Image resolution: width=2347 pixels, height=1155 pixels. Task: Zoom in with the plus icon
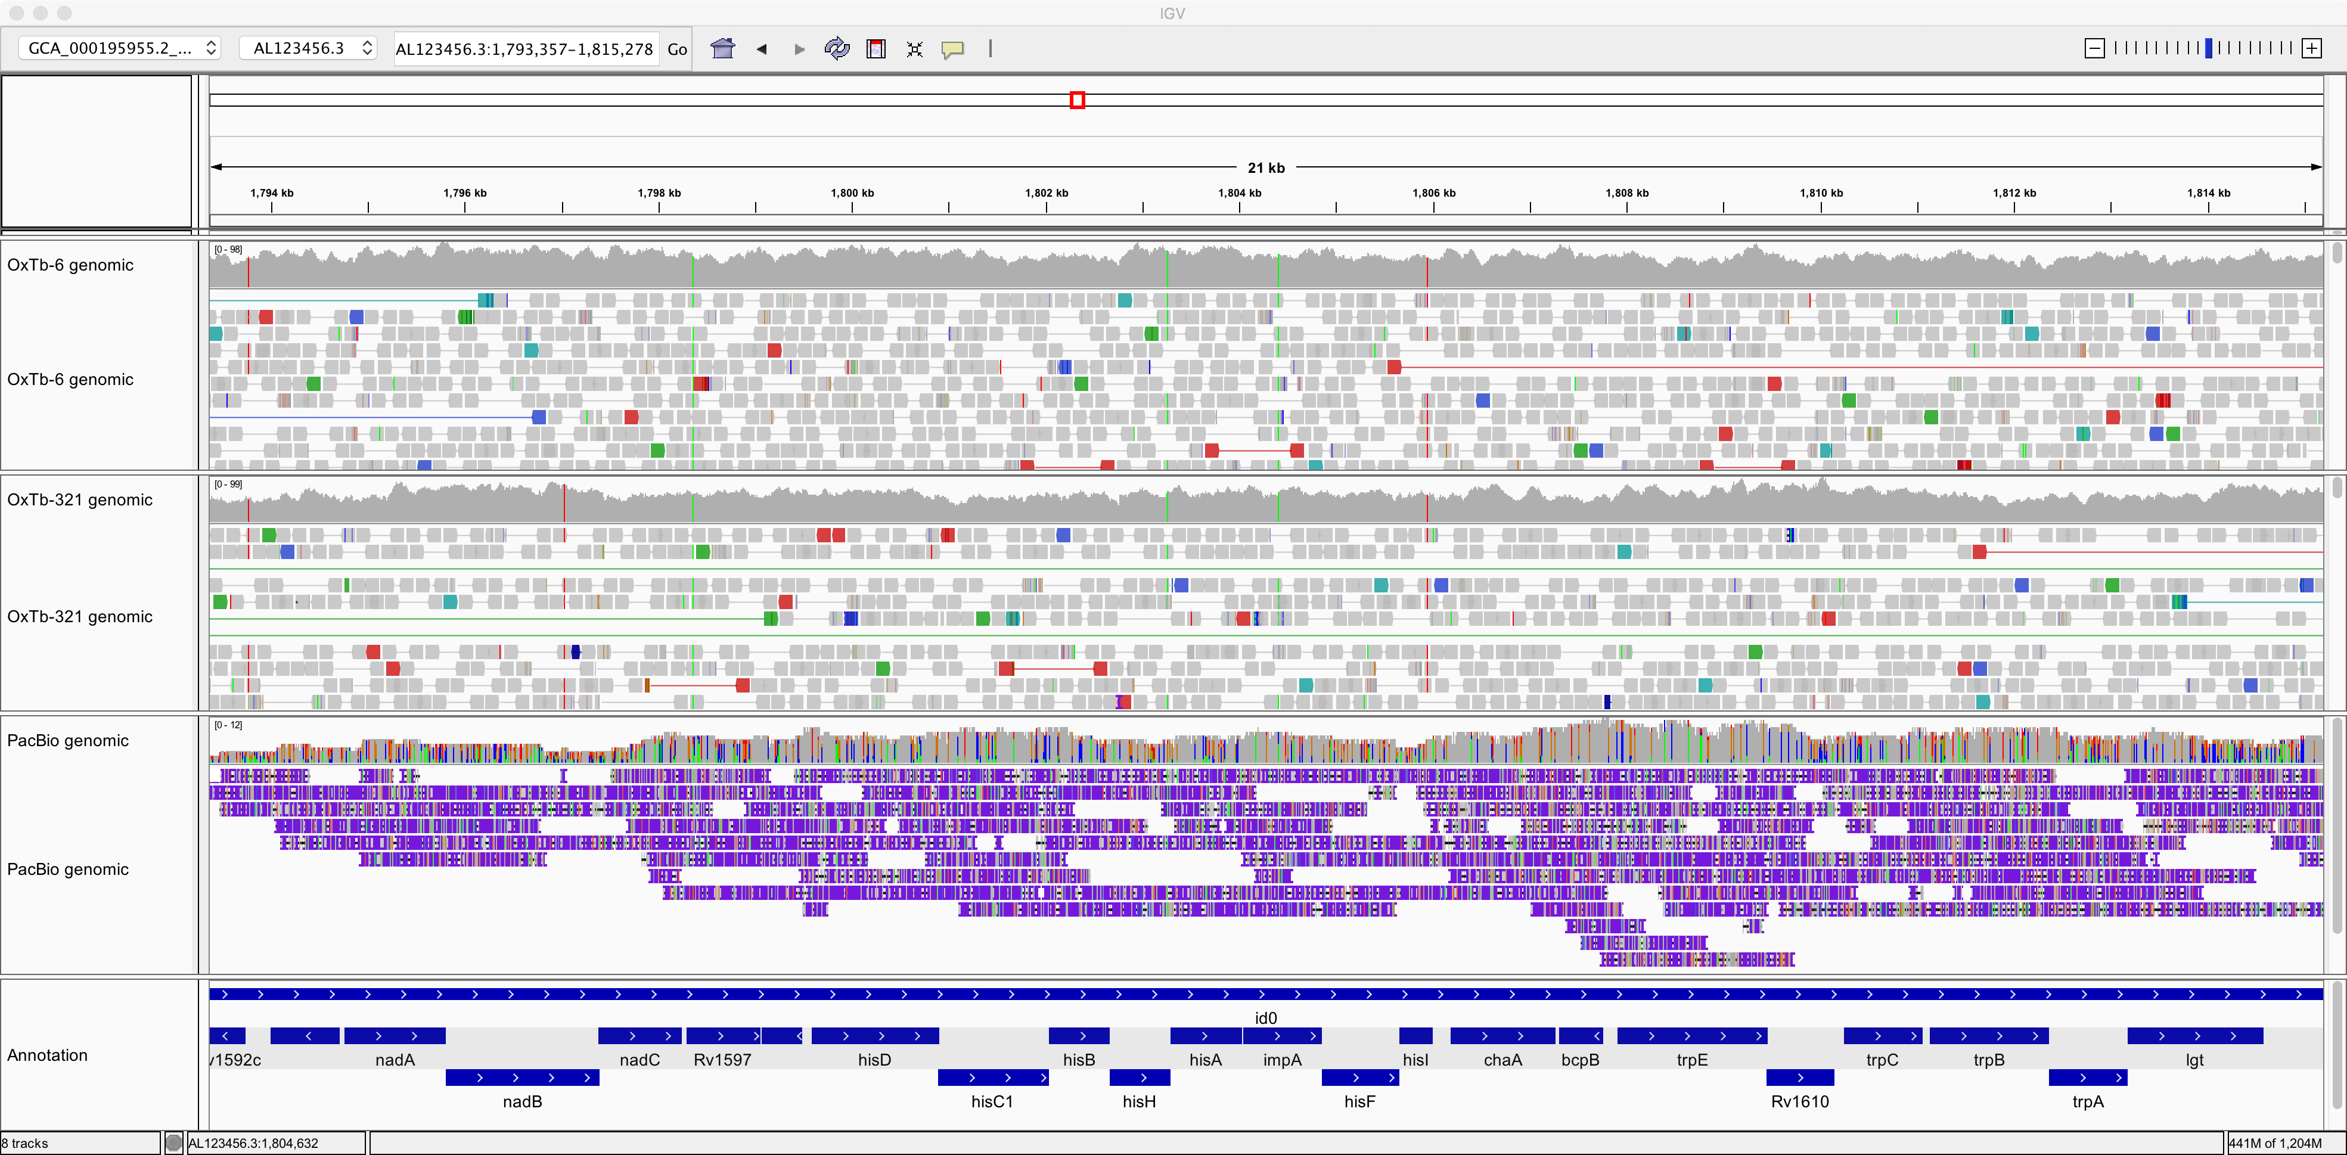point(2311,48)
